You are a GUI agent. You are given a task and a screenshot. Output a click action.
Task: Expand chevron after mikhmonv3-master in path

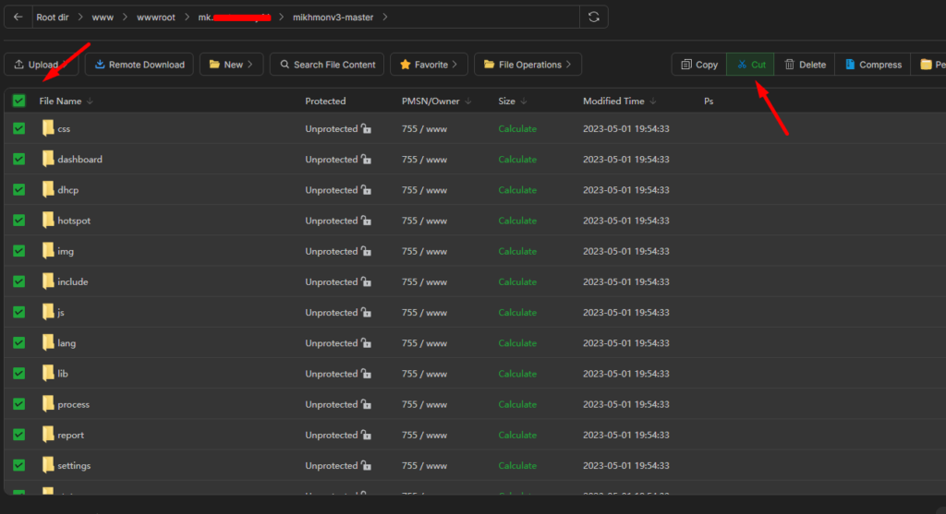[x=385, y=17]
